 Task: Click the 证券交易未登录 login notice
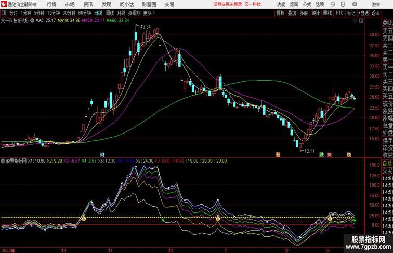click(228, 4)
